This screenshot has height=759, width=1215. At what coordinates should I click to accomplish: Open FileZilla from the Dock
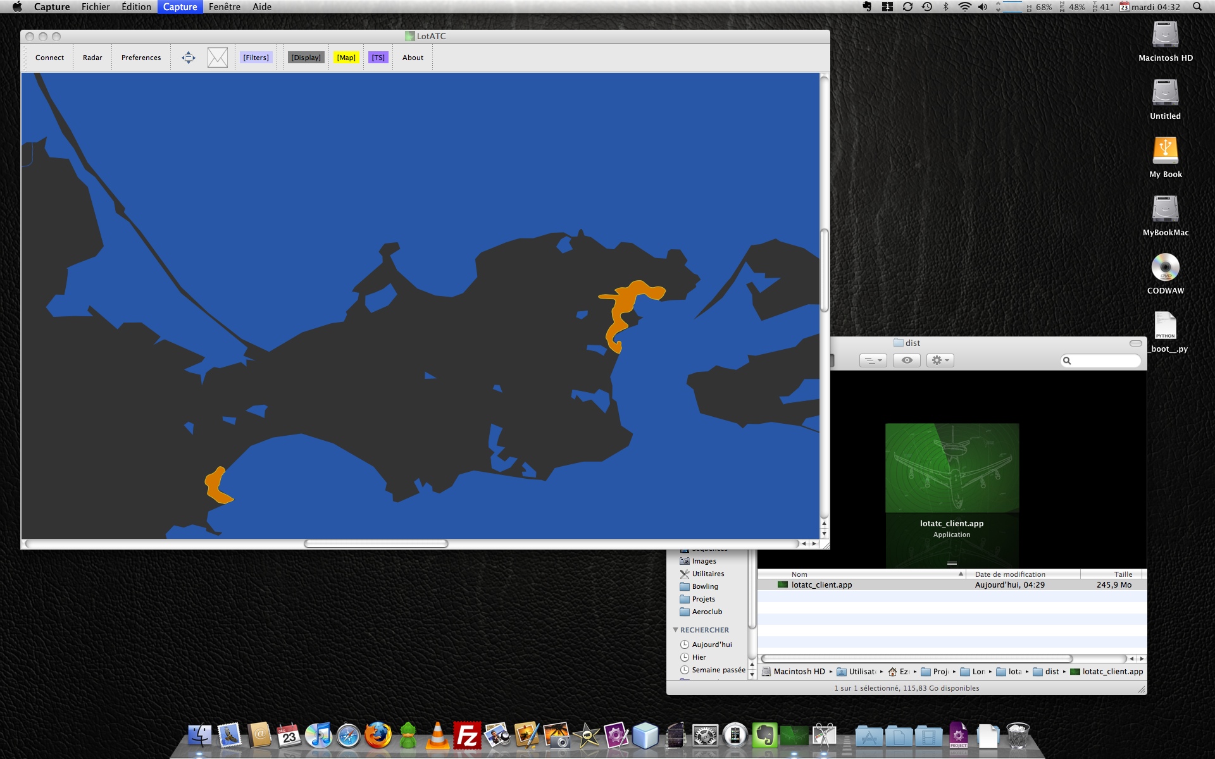(467, 736)
